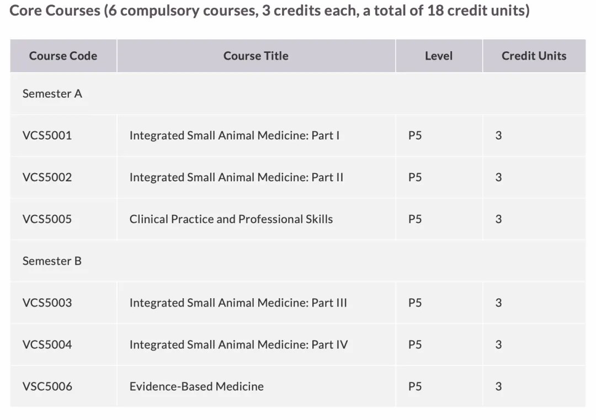Click the Course Code column header
Image resolution: width=596 pixels, height=420 pixels.
[x=63, y=56]
